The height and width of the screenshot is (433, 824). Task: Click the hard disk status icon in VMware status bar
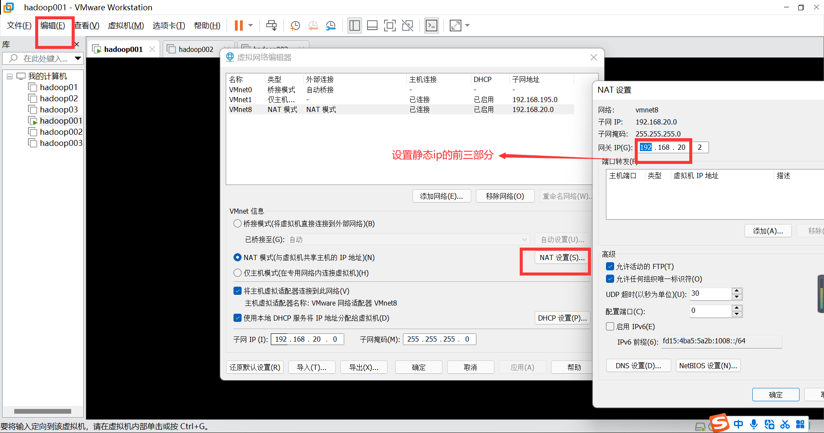click(700, 427)
